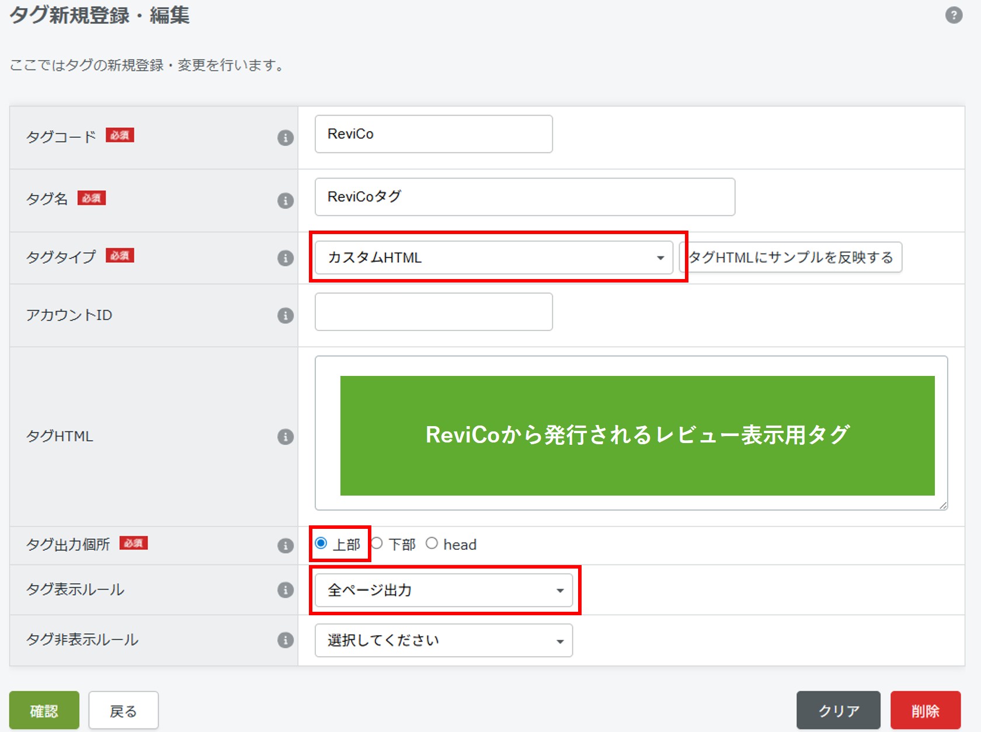981x732 pixels.
Task: Click タグHTMLにサンプルを反映する button
Action: tap(791, 257)
